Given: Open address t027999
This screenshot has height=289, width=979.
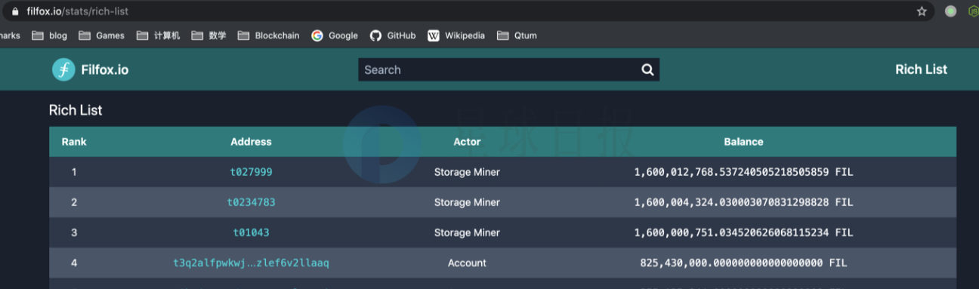Looking at the screenshot, I should click(x=251, y=172).
